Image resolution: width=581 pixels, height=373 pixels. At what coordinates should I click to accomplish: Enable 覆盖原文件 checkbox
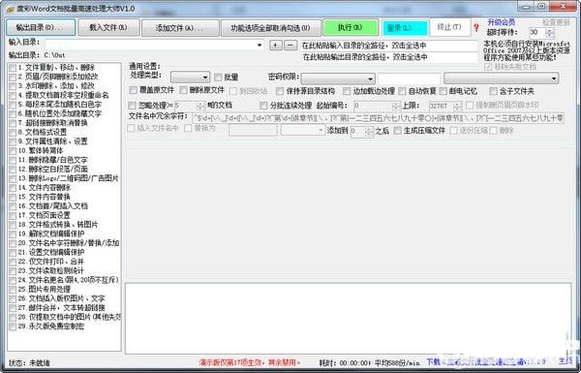[x=133, y=90]
